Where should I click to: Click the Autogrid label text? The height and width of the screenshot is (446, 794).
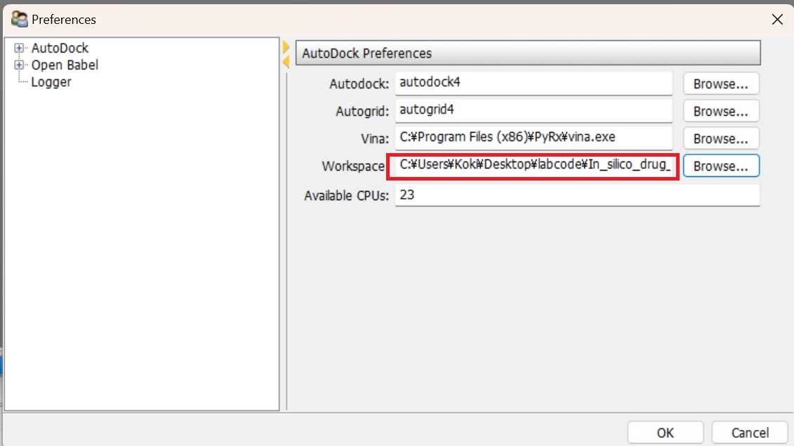click(x=362, y=111)
